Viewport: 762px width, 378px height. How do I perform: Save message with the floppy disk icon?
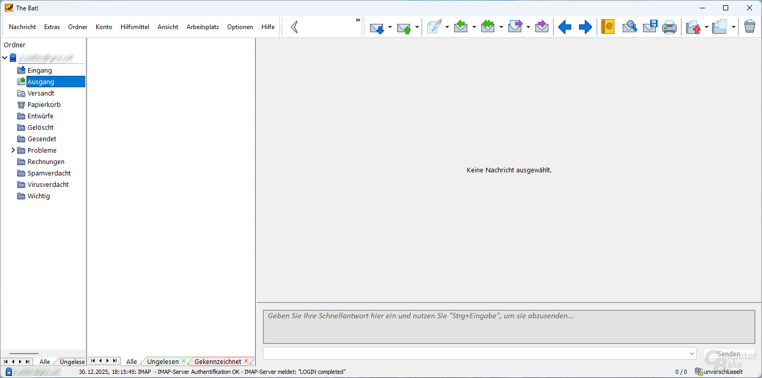click(x=650, y=27)
